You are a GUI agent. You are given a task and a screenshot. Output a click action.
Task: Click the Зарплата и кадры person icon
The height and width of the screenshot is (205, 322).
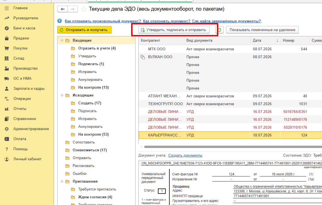7,89
